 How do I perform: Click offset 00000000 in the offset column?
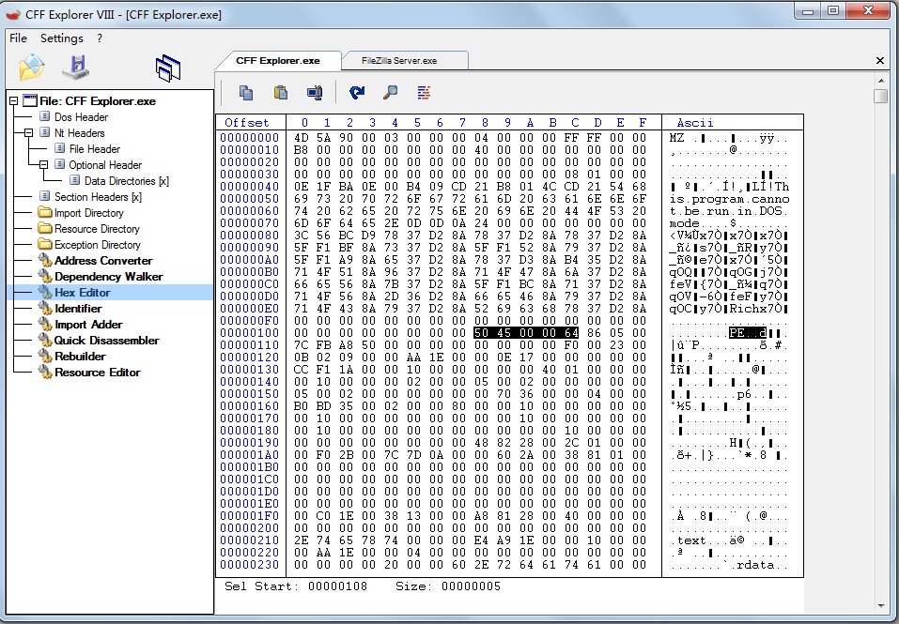point(249,137)
